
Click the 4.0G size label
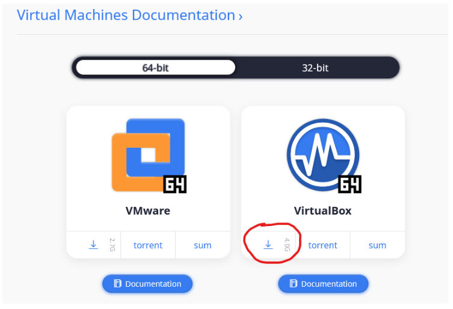[x=287, y=245]
